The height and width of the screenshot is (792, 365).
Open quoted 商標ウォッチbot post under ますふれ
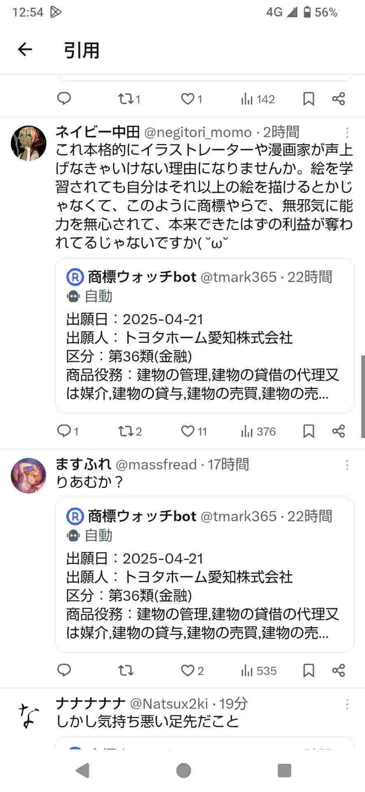tap(205, 575)
